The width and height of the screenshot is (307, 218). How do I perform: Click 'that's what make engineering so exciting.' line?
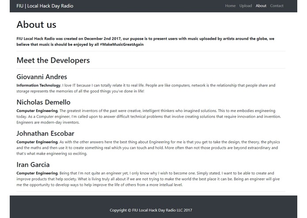point(52,154)
